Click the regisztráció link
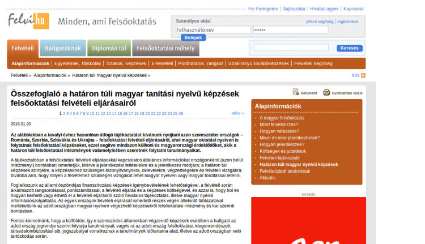The height and width of the screenshot is (244, 425). coord(347,21)
